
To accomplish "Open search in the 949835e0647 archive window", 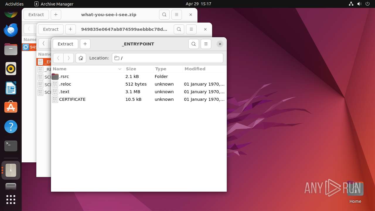I will [179, 29].
